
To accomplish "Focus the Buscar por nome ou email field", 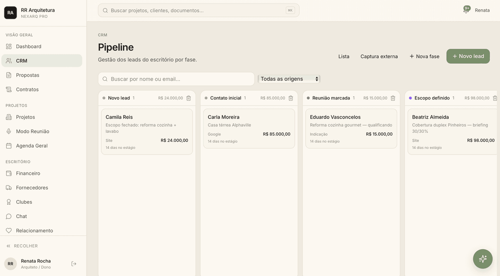I will coord(176,79).
